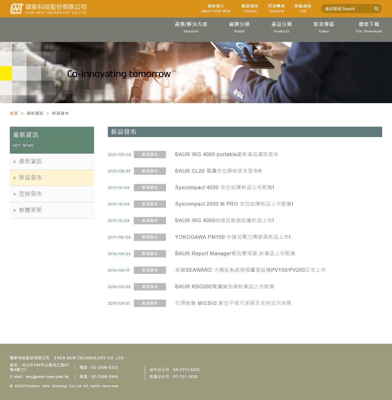
Task: Click the Co-innovating tomorrow banner
Action: click(x=196, y=73)
